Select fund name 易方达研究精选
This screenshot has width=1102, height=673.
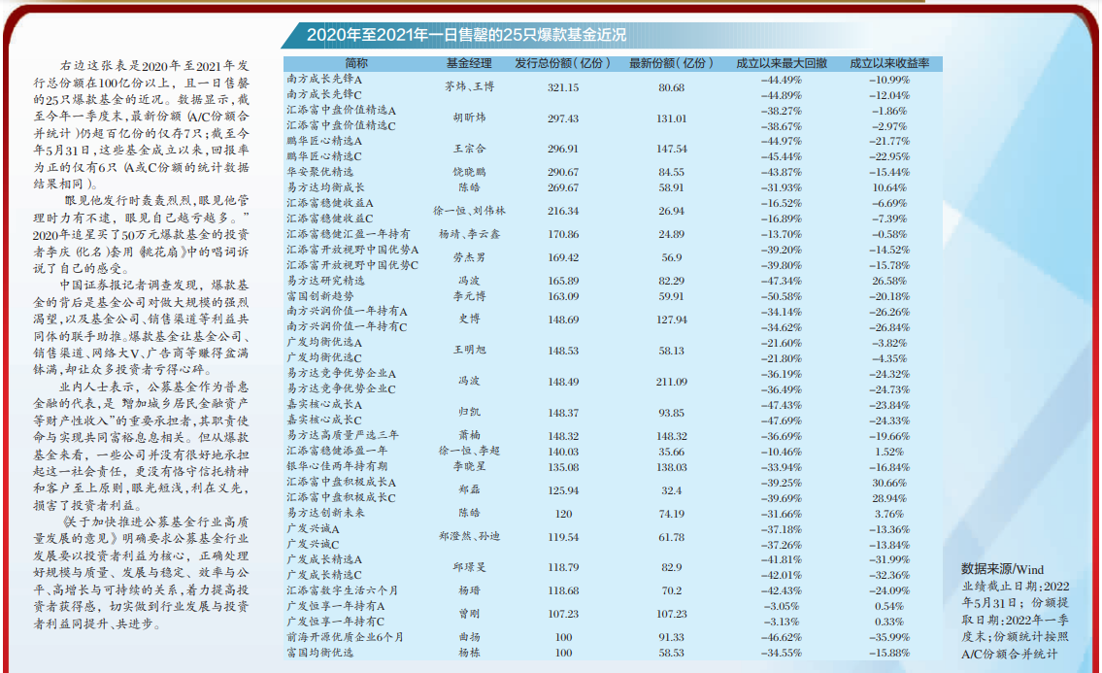(x=325, y=281)
